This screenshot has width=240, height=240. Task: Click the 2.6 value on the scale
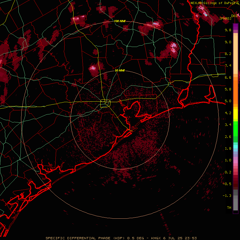click(x=228, y=137)
